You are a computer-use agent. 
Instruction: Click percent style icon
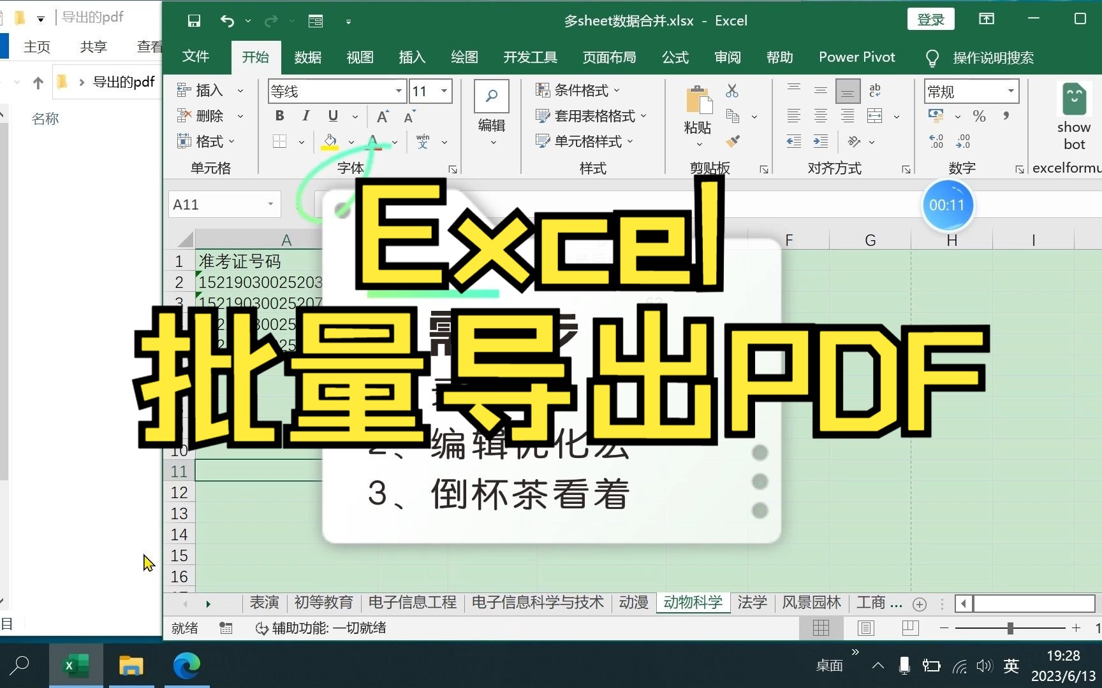coord(980,116)
